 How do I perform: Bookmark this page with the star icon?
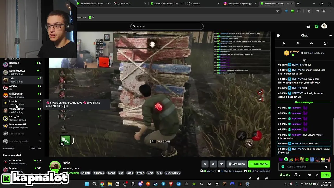tap(278, 11)
